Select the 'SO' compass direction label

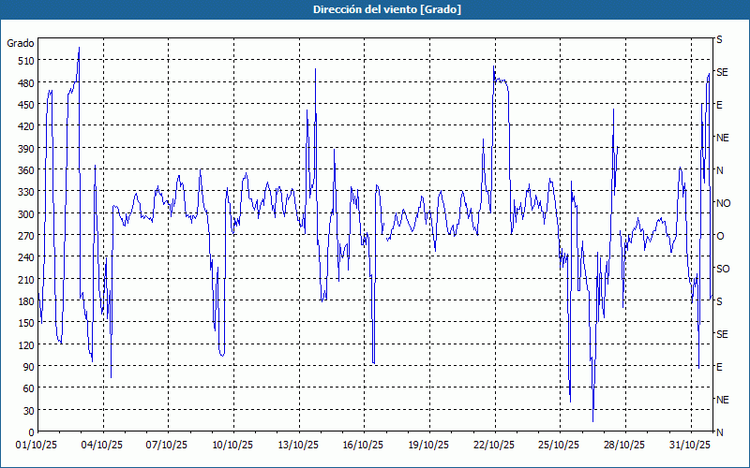click(x=723, y=269)
